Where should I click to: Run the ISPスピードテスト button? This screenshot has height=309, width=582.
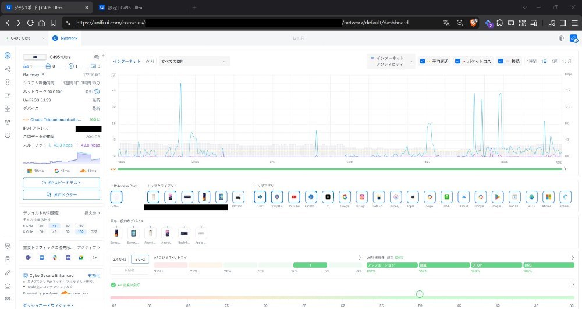61,183
